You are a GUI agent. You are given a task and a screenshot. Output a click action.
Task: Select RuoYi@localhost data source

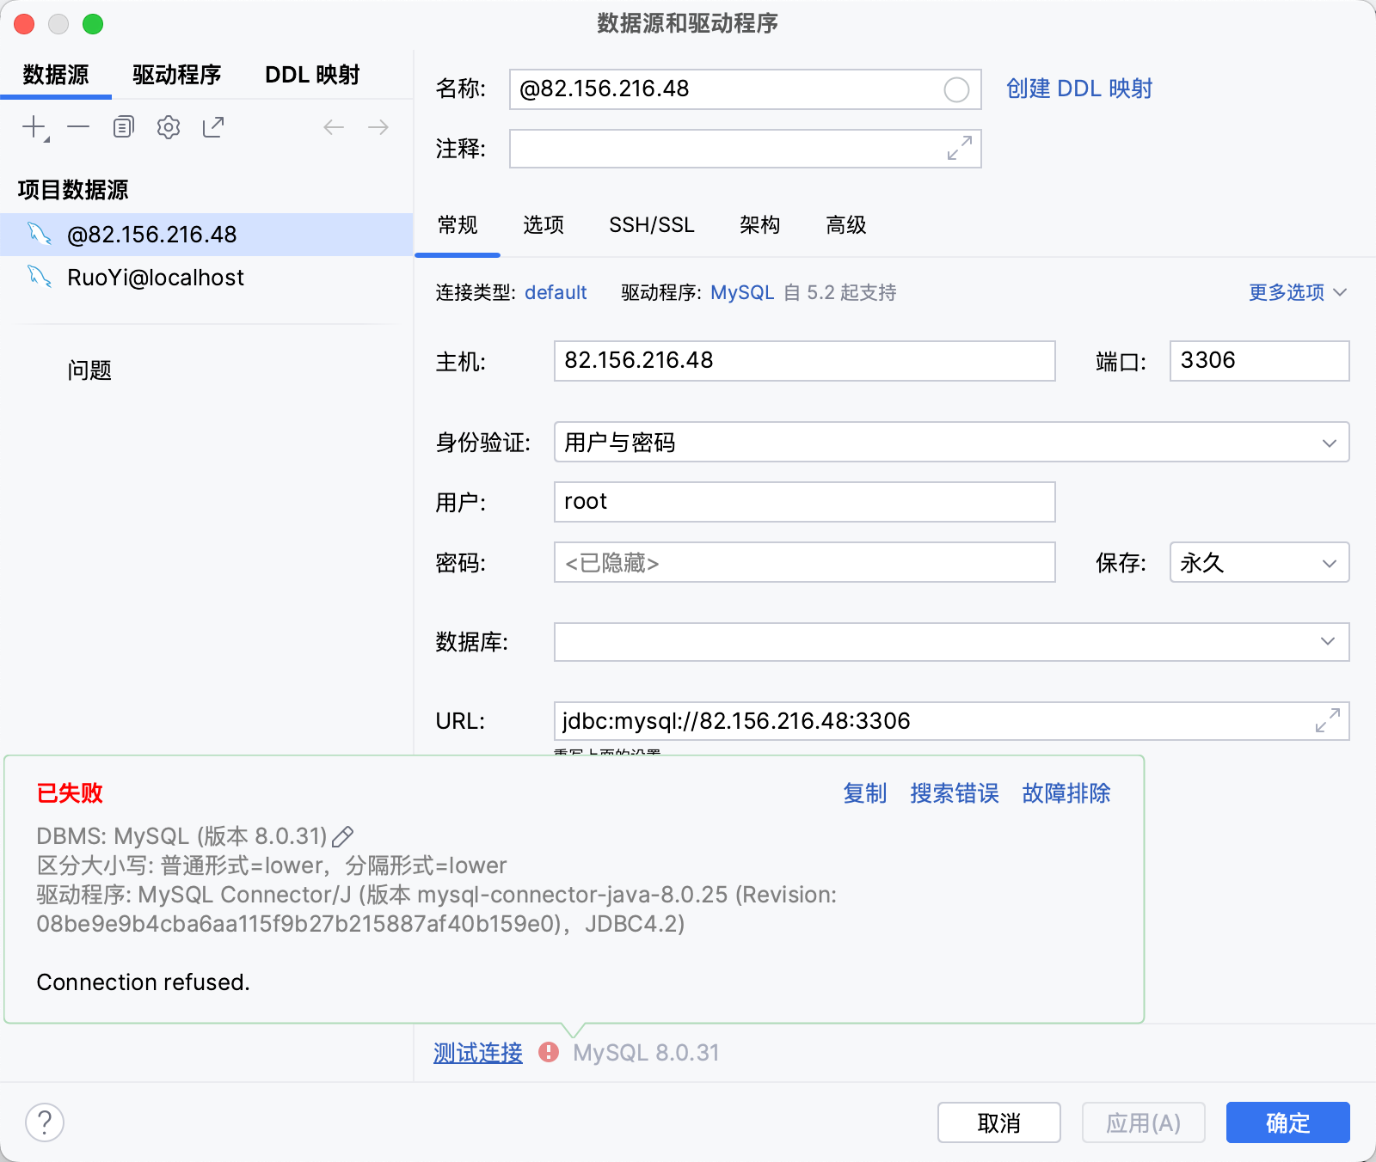click(x=206, y=278)
